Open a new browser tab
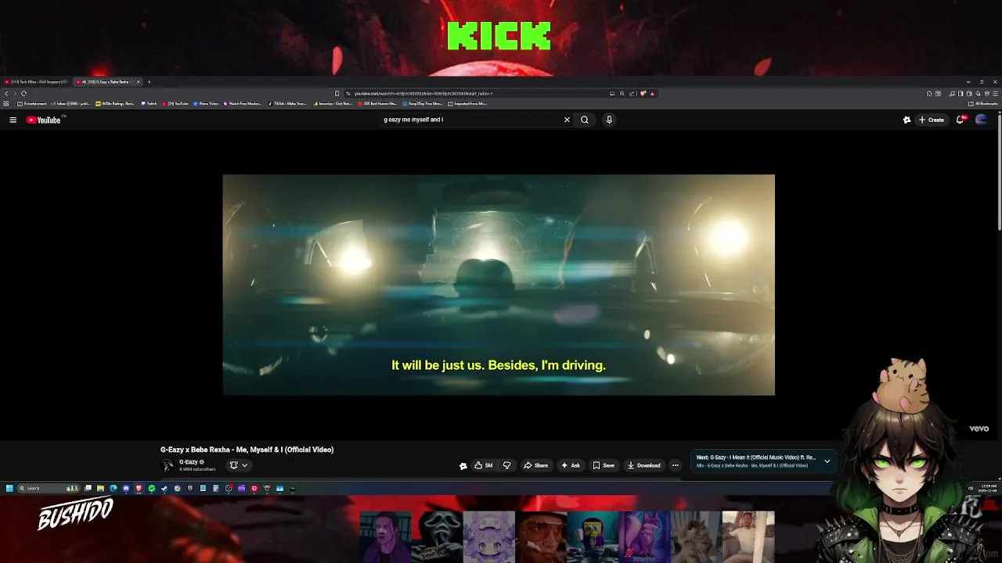This screenshot has height=563, width=1002. (149, 81)
